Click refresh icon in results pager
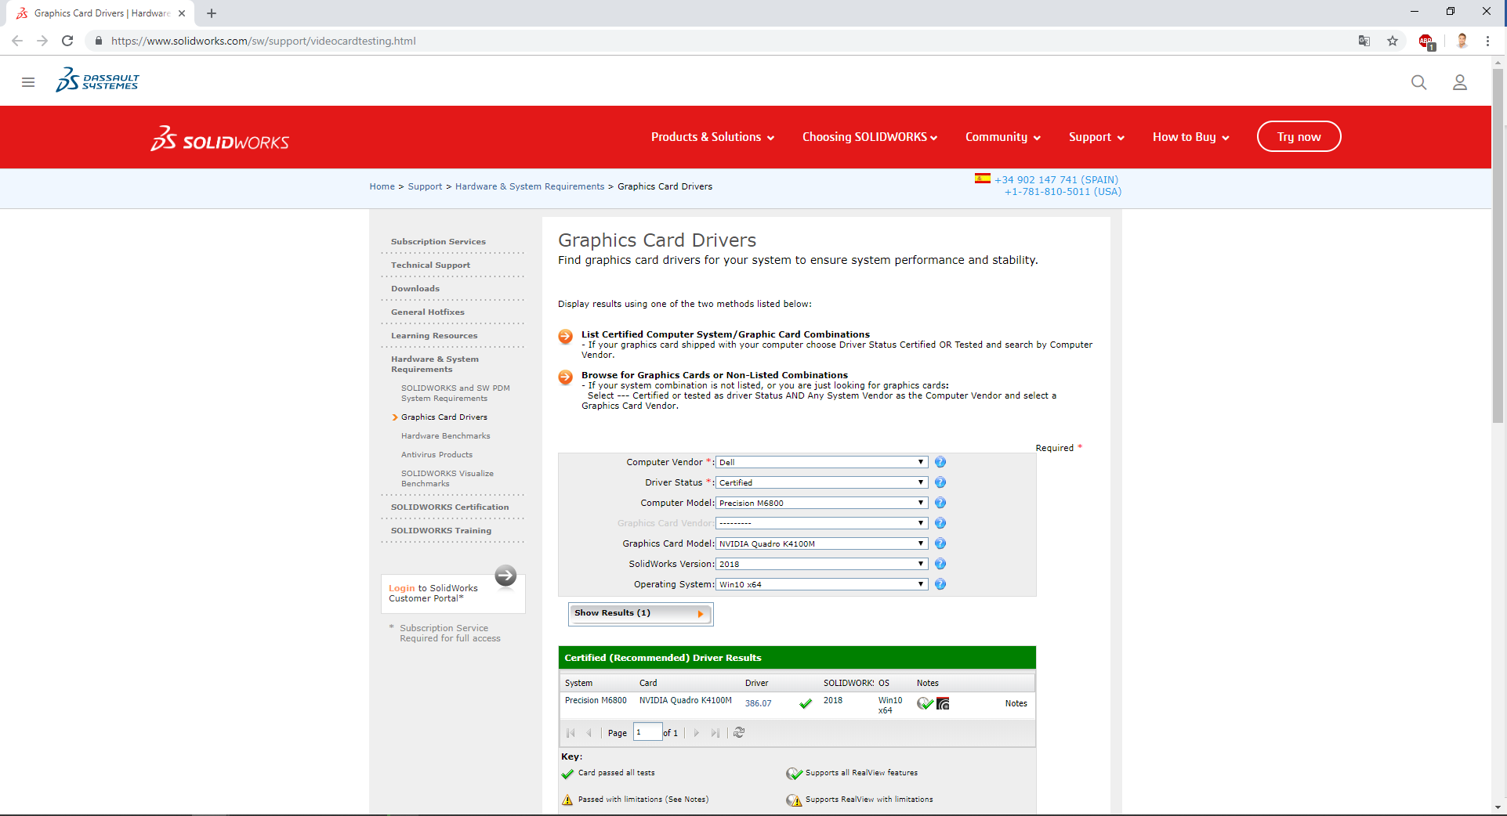The height and width of the screenshot is (816, 1507). [739, 733]
